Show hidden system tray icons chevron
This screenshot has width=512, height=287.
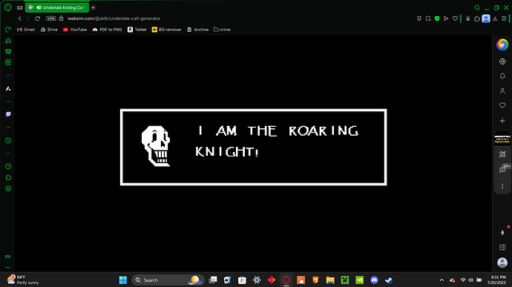pos(442,280)
